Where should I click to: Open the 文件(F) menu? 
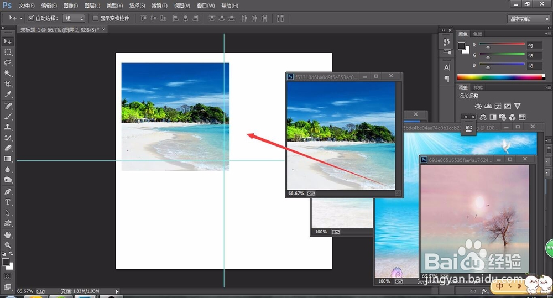click(x=27, y=6)
